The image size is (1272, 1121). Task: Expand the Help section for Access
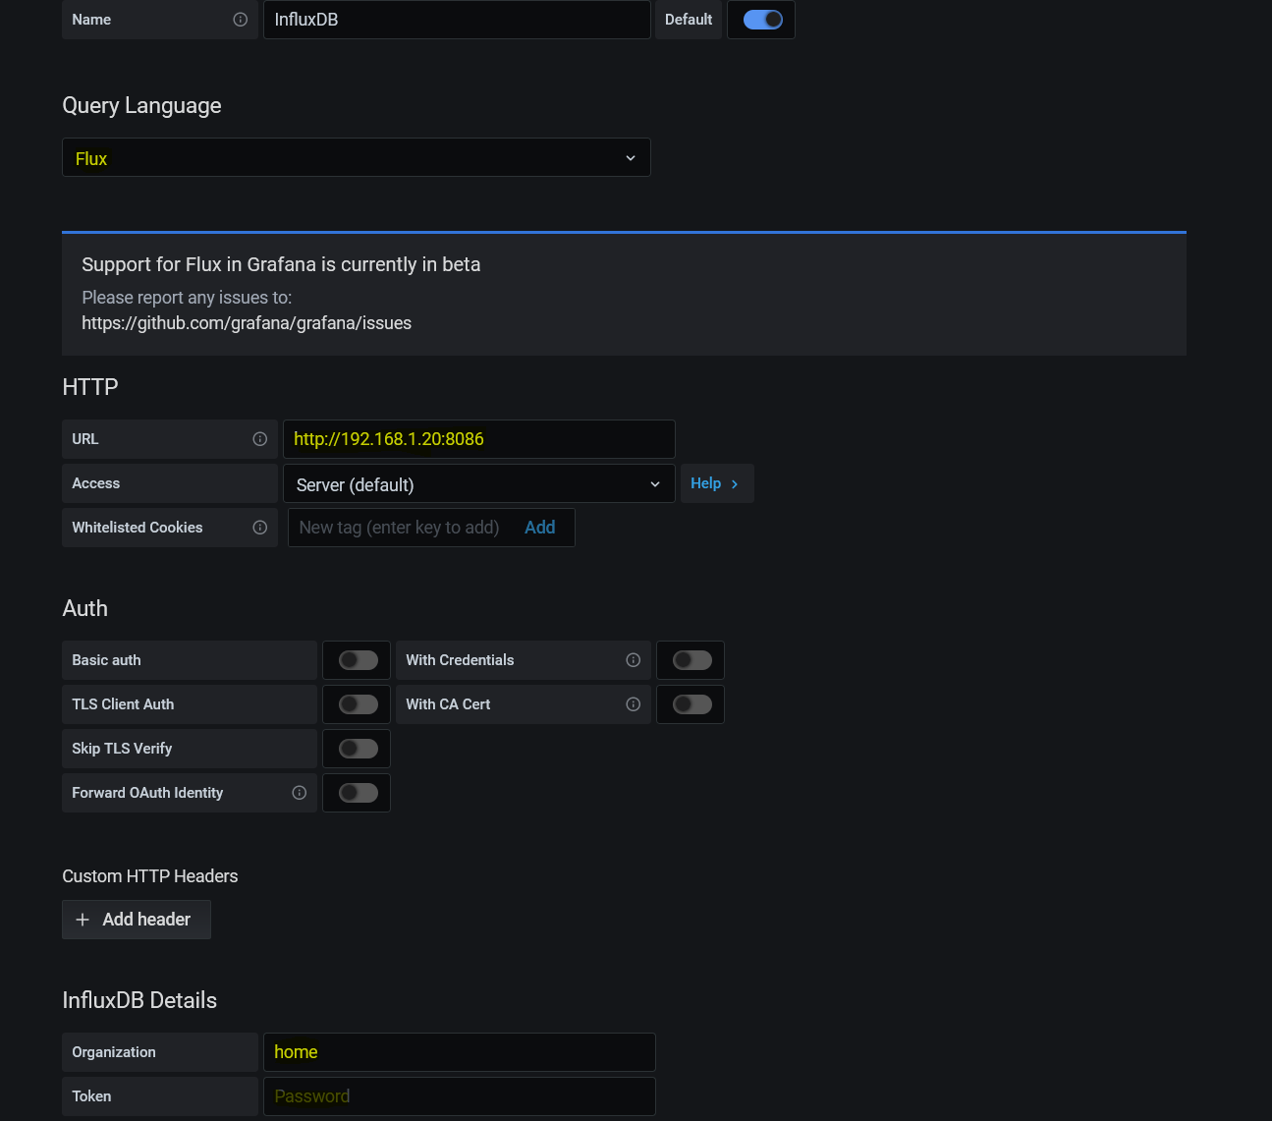point(717,483)
